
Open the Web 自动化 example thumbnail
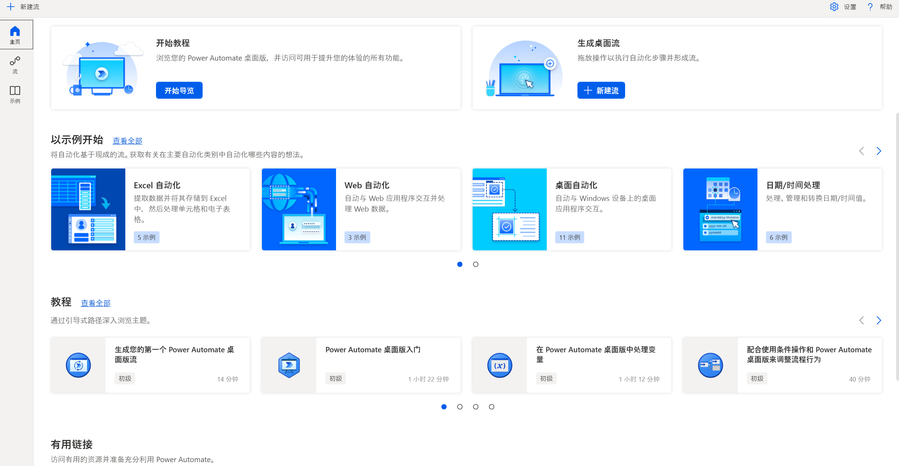tap(299, 209)
